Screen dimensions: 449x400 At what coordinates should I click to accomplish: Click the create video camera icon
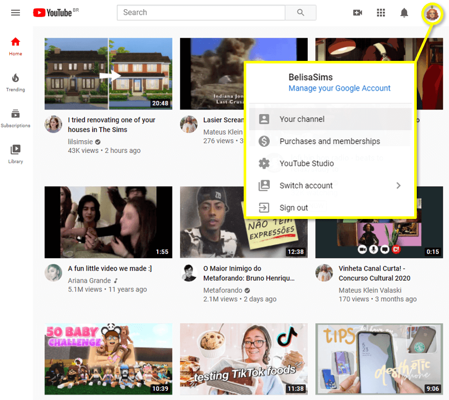[x=357, y=13]
